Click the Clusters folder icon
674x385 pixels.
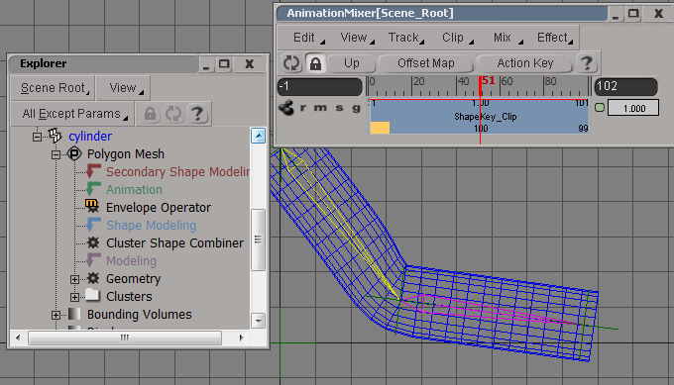[x=92, y=295]
